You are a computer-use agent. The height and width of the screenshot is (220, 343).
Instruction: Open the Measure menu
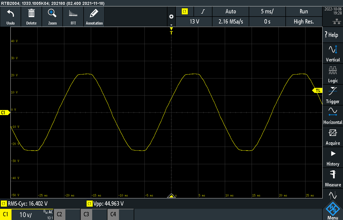point(333,178)
